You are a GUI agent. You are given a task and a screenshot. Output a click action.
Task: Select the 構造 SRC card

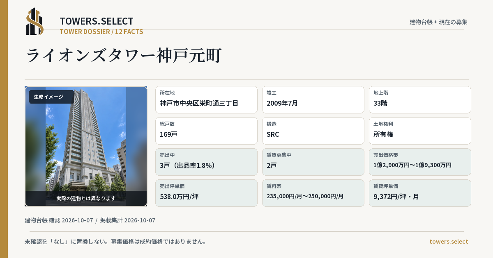pyautogui.click(x=313, y=131)
